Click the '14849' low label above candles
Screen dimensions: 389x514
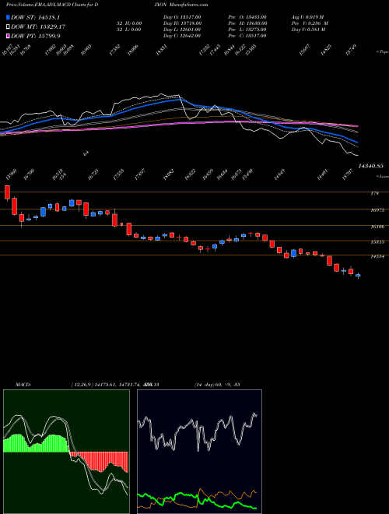coord(279,175)
